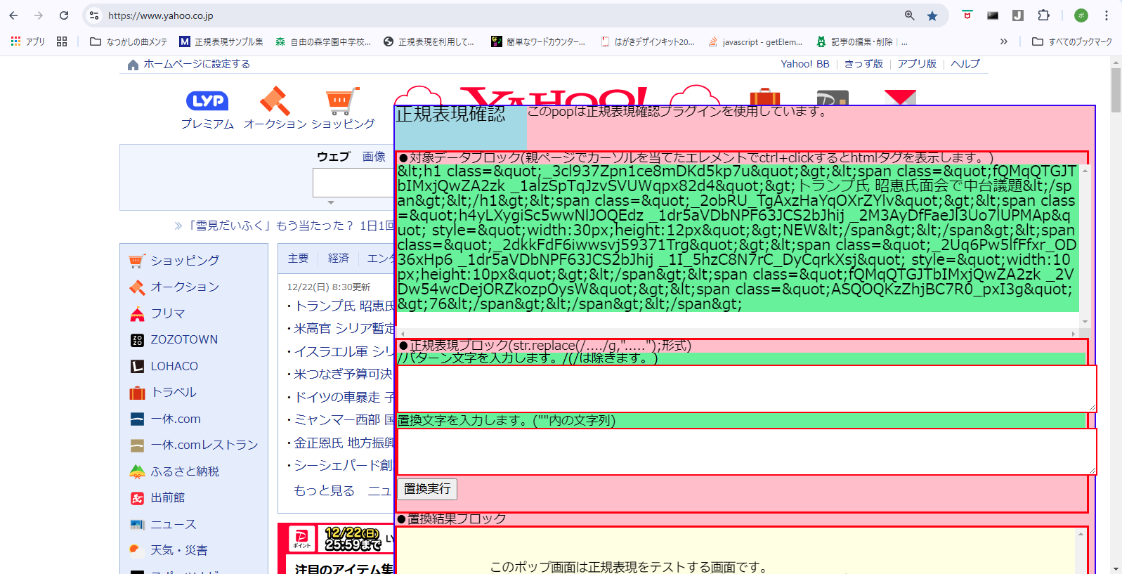Click the ZOZOTOWN sidebar icon
The image size is (1122, 574).
click(x=137, y=340)
